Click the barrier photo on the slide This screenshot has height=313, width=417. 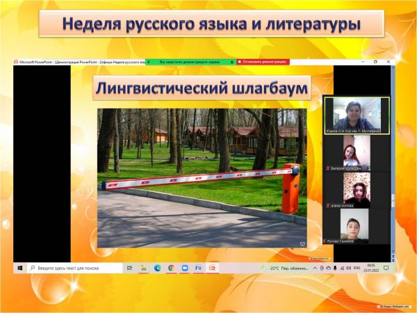click(x=202, y=177)
